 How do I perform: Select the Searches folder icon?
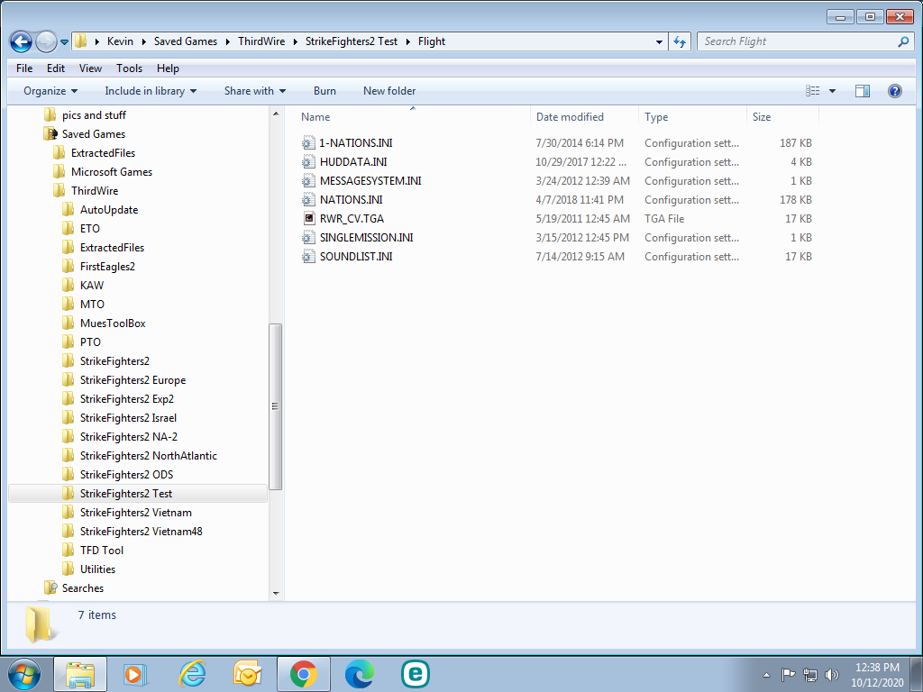pos(50,587)
